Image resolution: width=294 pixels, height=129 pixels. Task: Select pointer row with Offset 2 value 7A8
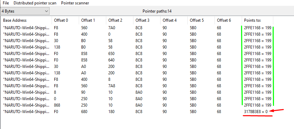click(x=137, y=86)
